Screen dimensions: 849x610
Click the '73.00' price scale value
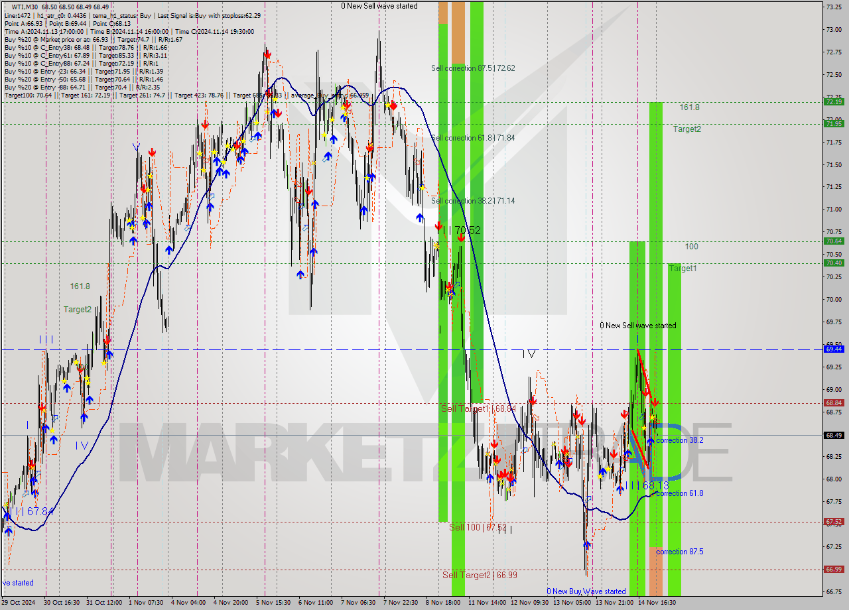click(x=834, y=29)
